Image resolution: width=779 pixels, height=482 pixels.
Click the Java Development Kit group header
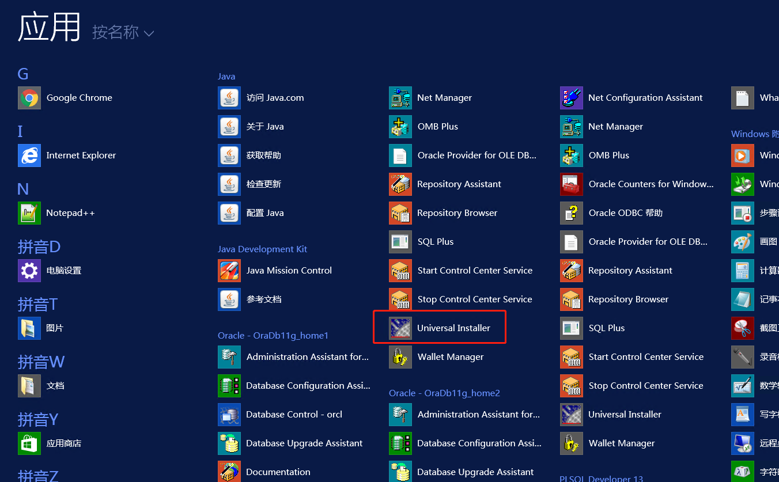pos(262,249)
